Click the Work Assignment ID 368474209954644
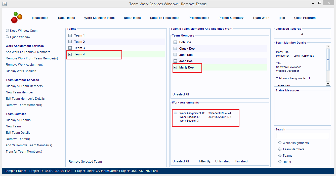This screenshot has width=336, height=176. coord(220,113)
